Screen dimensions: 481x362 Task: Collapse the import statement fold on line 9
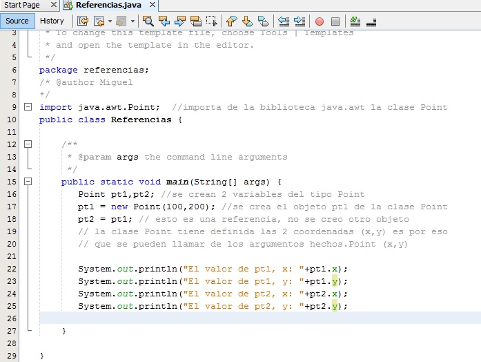(x=28, y=107)
